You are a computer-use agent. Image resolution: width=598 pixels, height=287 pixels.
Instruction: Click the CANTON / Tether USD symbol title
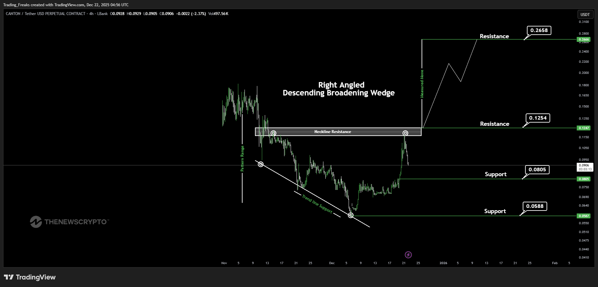[45, 14]
